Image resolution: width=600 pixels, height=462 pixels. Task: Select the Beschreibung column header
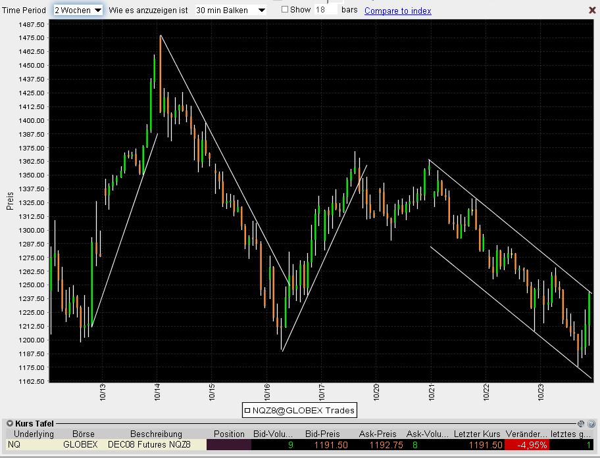pyautogui.click(x=156, y=434)
